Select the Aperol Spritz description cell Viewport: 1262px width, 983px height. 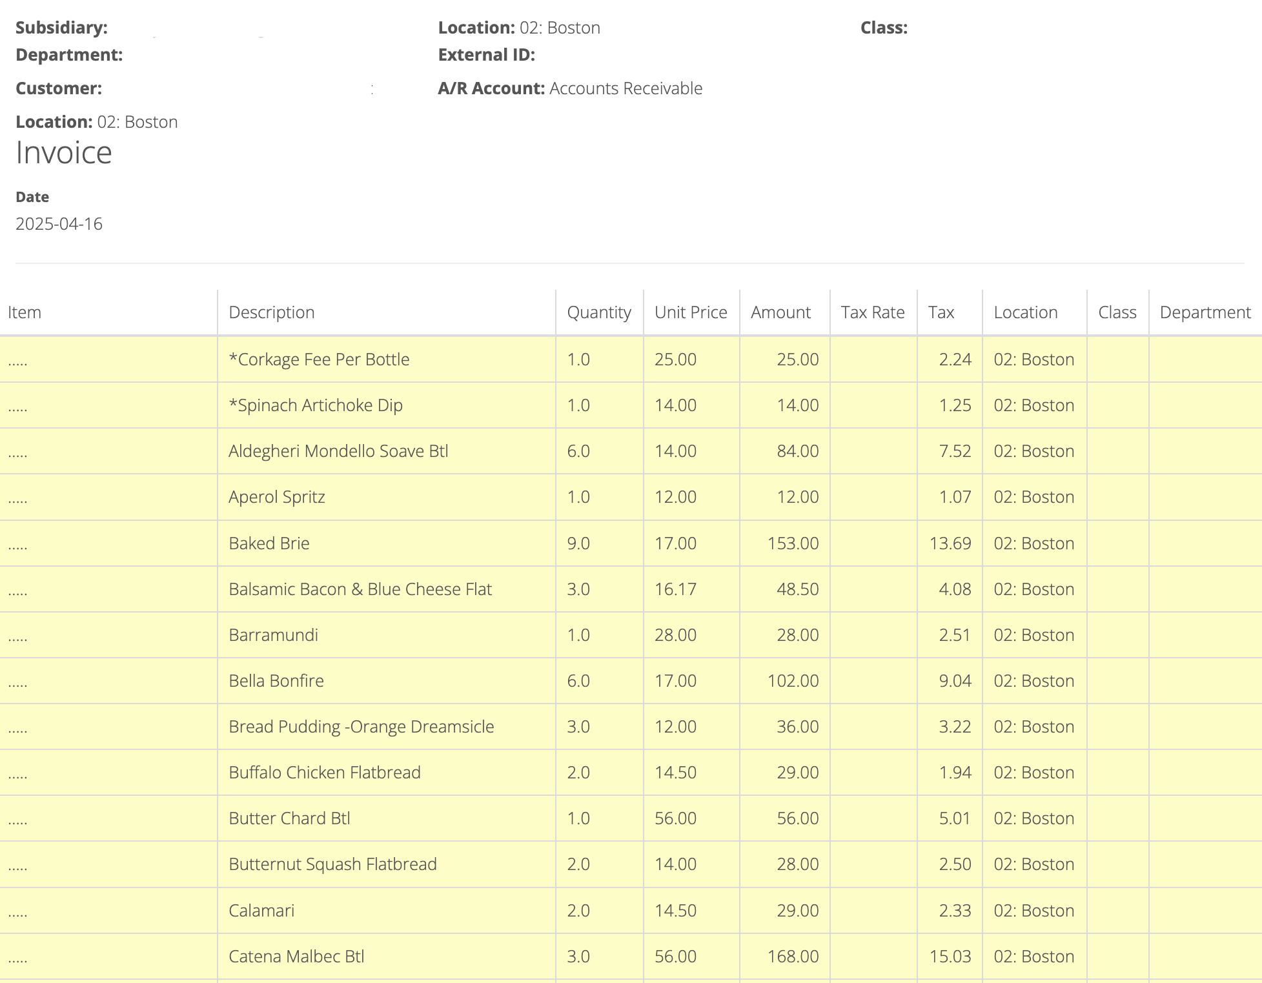277,497
